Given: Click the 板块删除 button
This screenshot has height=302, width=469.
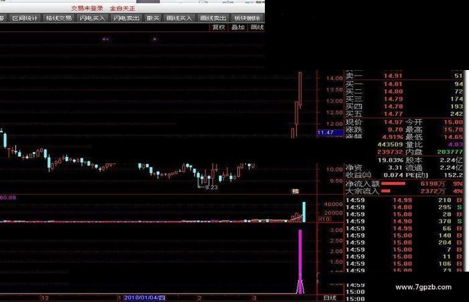Looking at the screenshot, I should [247, 18].
